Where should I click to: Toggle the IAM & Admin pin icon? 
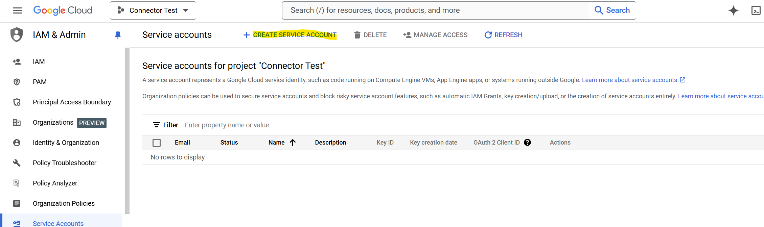click(x=118, y=35)
